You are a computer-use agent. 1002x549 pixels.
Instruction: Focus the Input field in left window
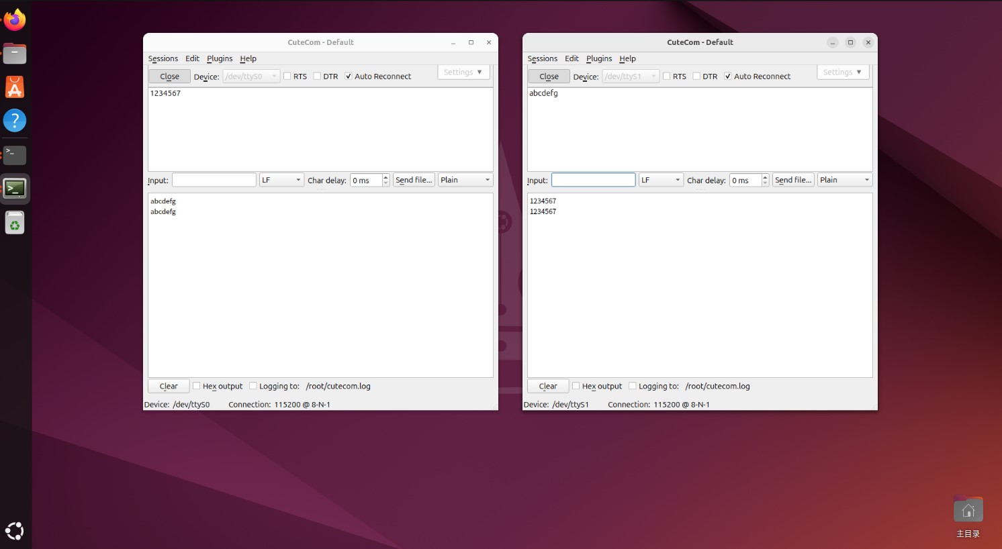point(214,180)
